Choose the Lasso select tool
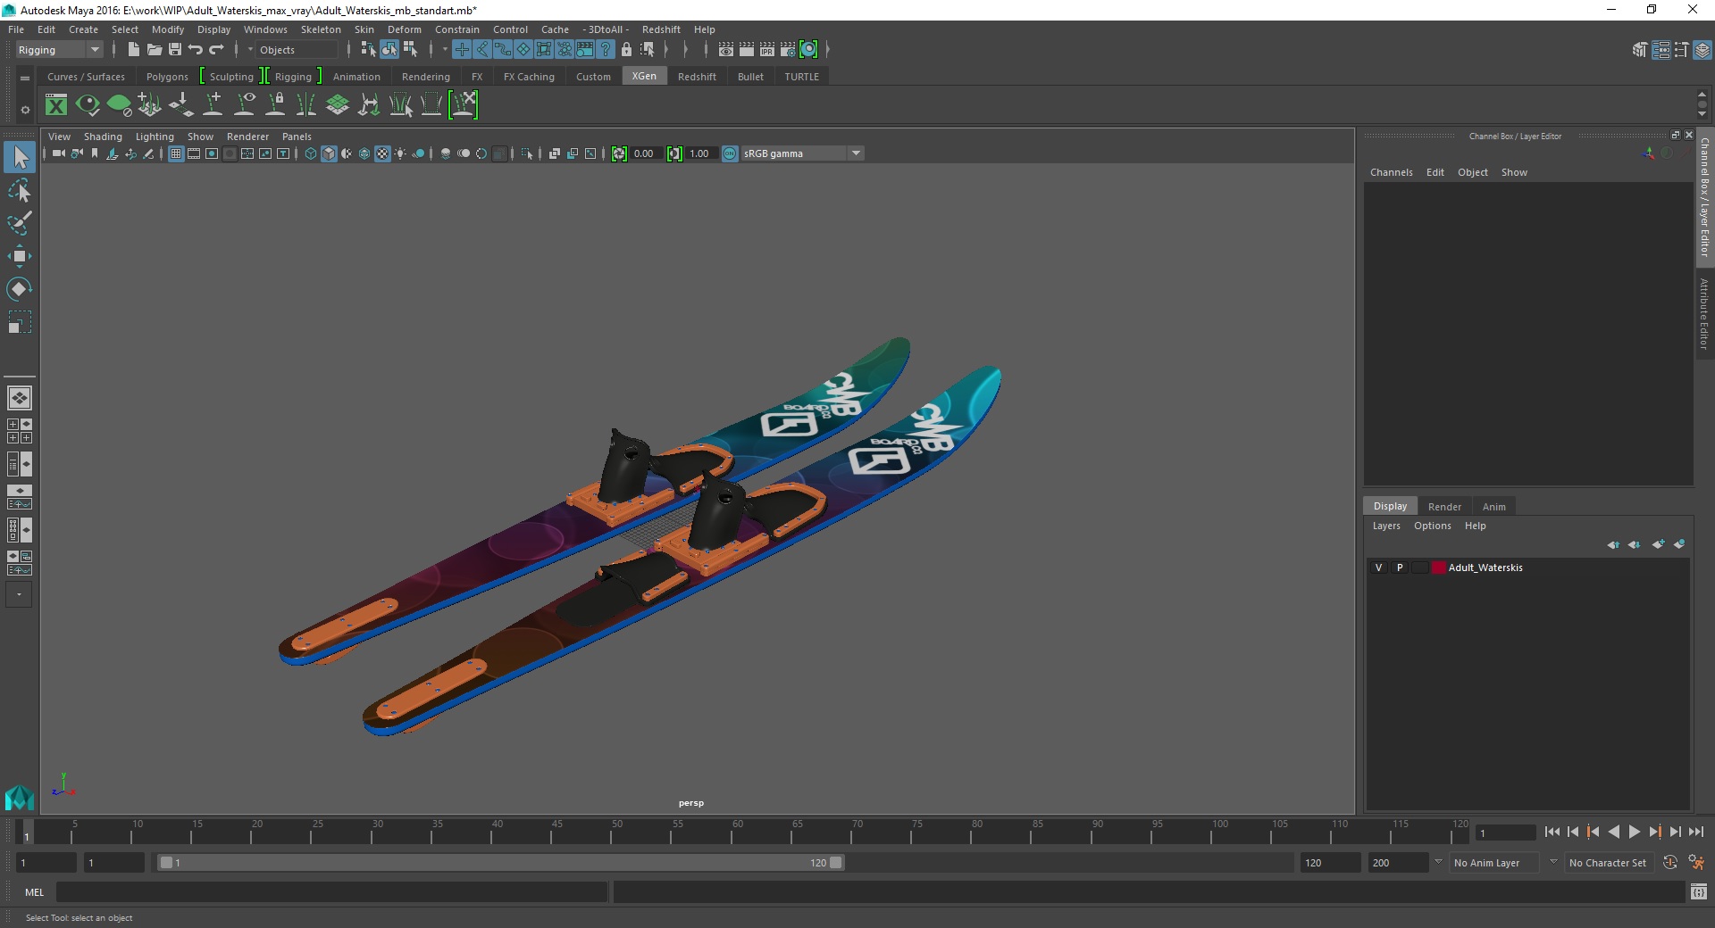 pyautogui.click(x=20, y=191)
